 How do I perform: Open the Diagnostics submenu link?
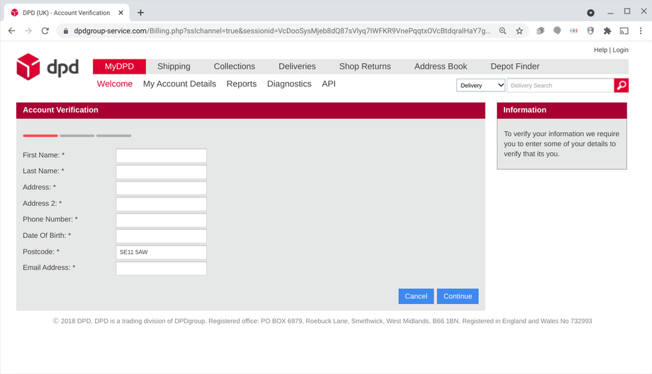coord(289,84)
